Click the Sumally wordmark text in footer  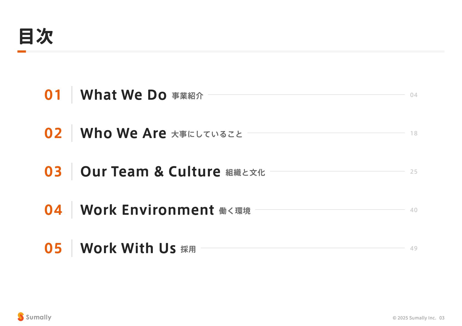pos(39,317)
